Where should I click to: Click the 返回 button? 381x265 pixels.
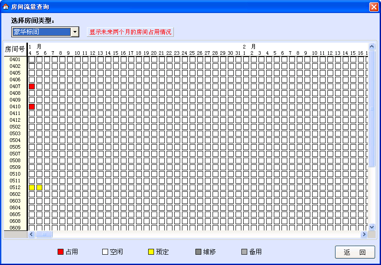click(x=355, y=252)
